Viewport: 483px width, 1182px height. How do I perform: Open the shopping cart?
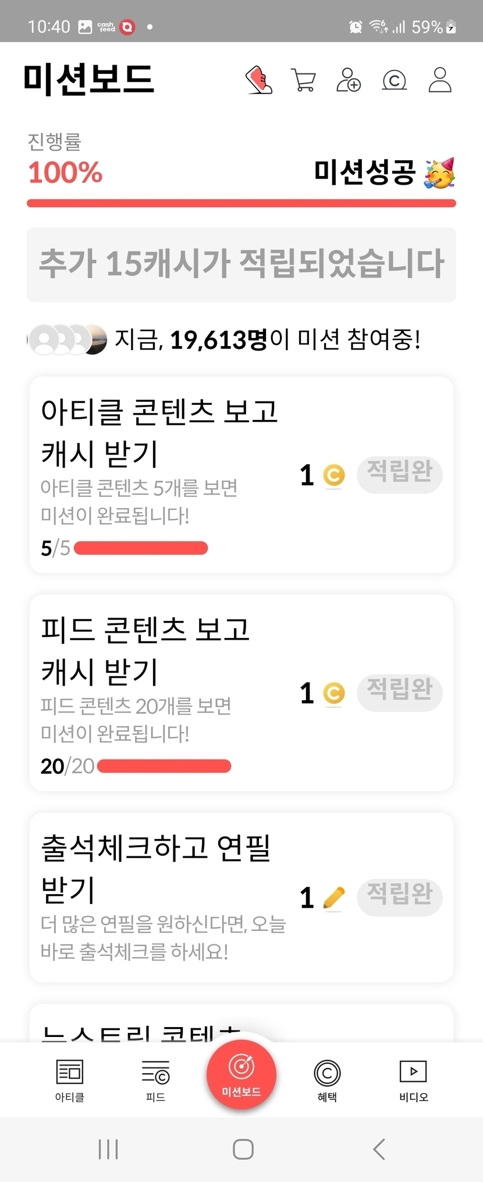click(x=303, y=80)
